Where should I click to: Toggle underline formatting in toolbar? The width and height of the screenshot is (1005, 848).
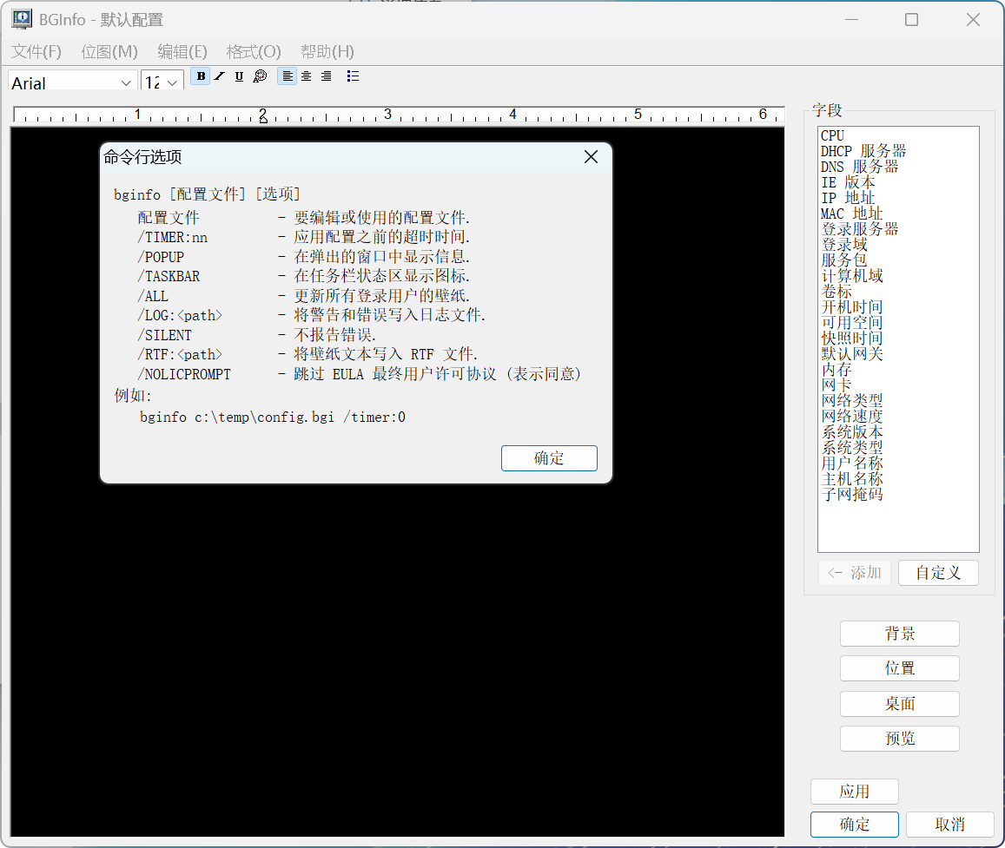[239, 76]
